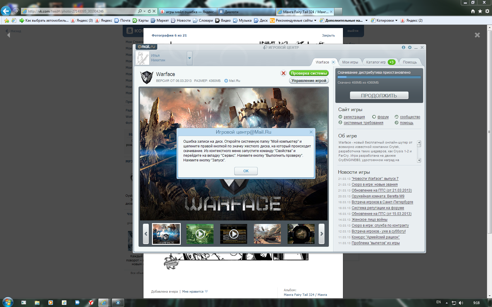The image size is (492, 307).
Task: Open Yandex browser taskbar icon
Action: (x=91, y=303)
